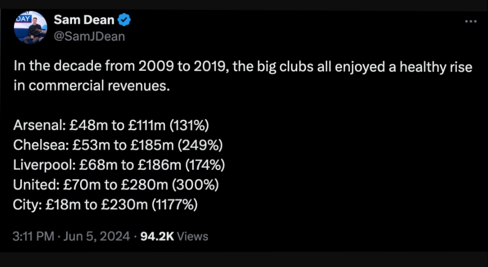Viewport: 488px width, 267px height.
Task: Click the blue verified checkmark badge
Action: click(x=124, y=20)
